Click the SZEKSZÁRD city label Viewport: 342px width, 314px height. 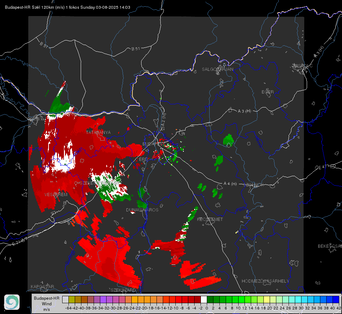point(123,290)
